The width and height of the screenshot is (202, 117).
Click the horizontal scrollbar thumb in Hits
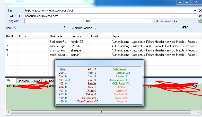(x=101, y=112)
